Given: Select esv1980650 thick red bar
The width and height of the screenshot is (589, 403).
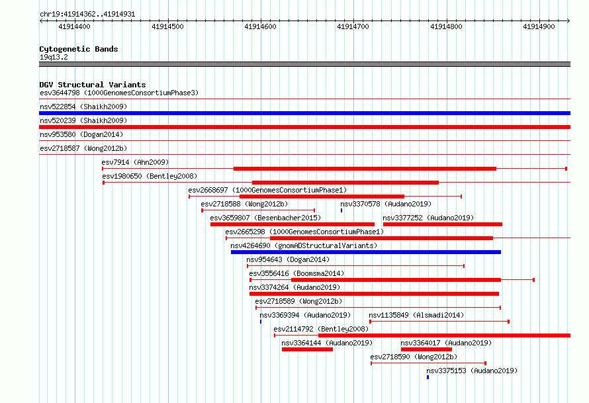Looking at the screenshot, I should click(x=345, y=183).
